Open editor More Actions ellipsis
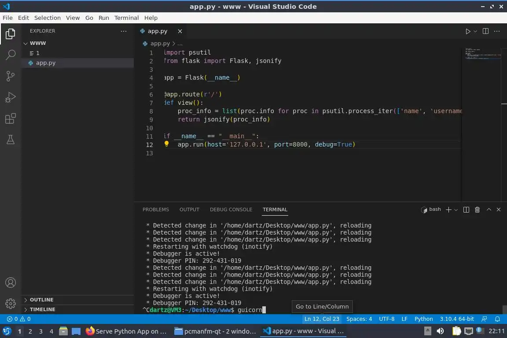This screenshot has height=338, width=507. (497, 31)
